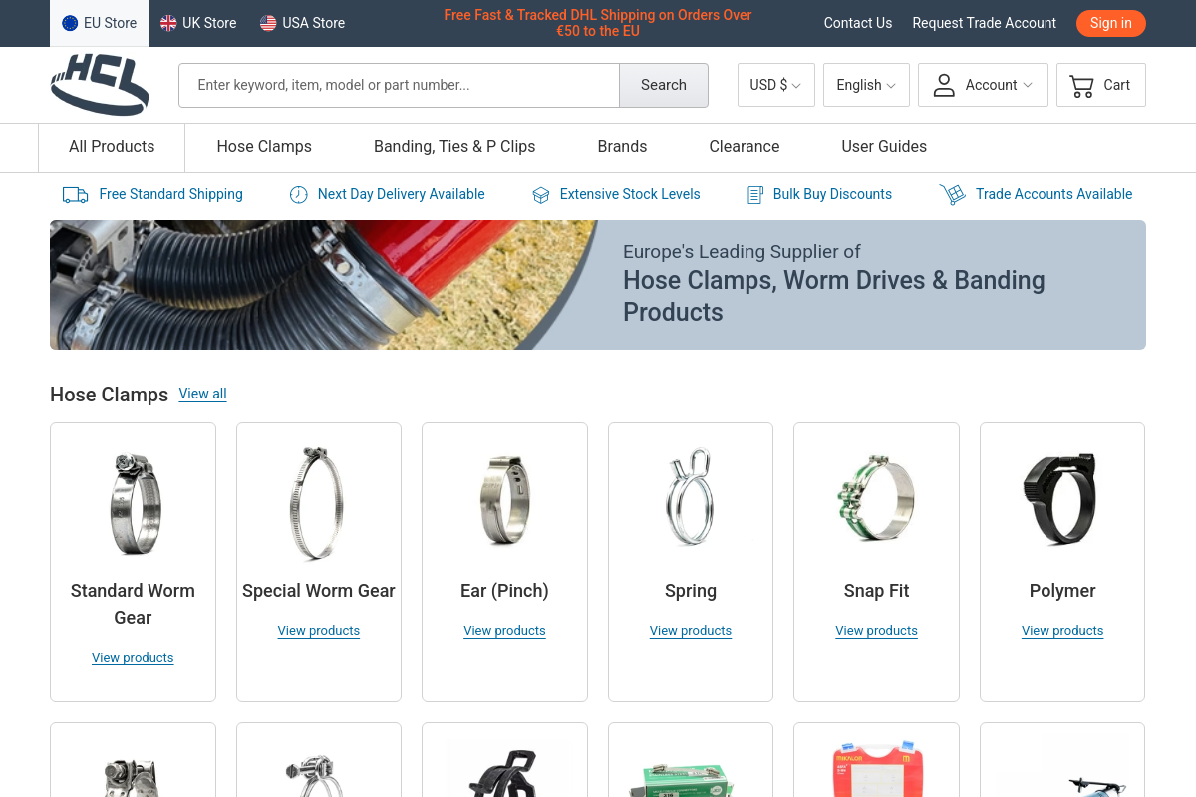Expand the Account dropdown menu

983,85
